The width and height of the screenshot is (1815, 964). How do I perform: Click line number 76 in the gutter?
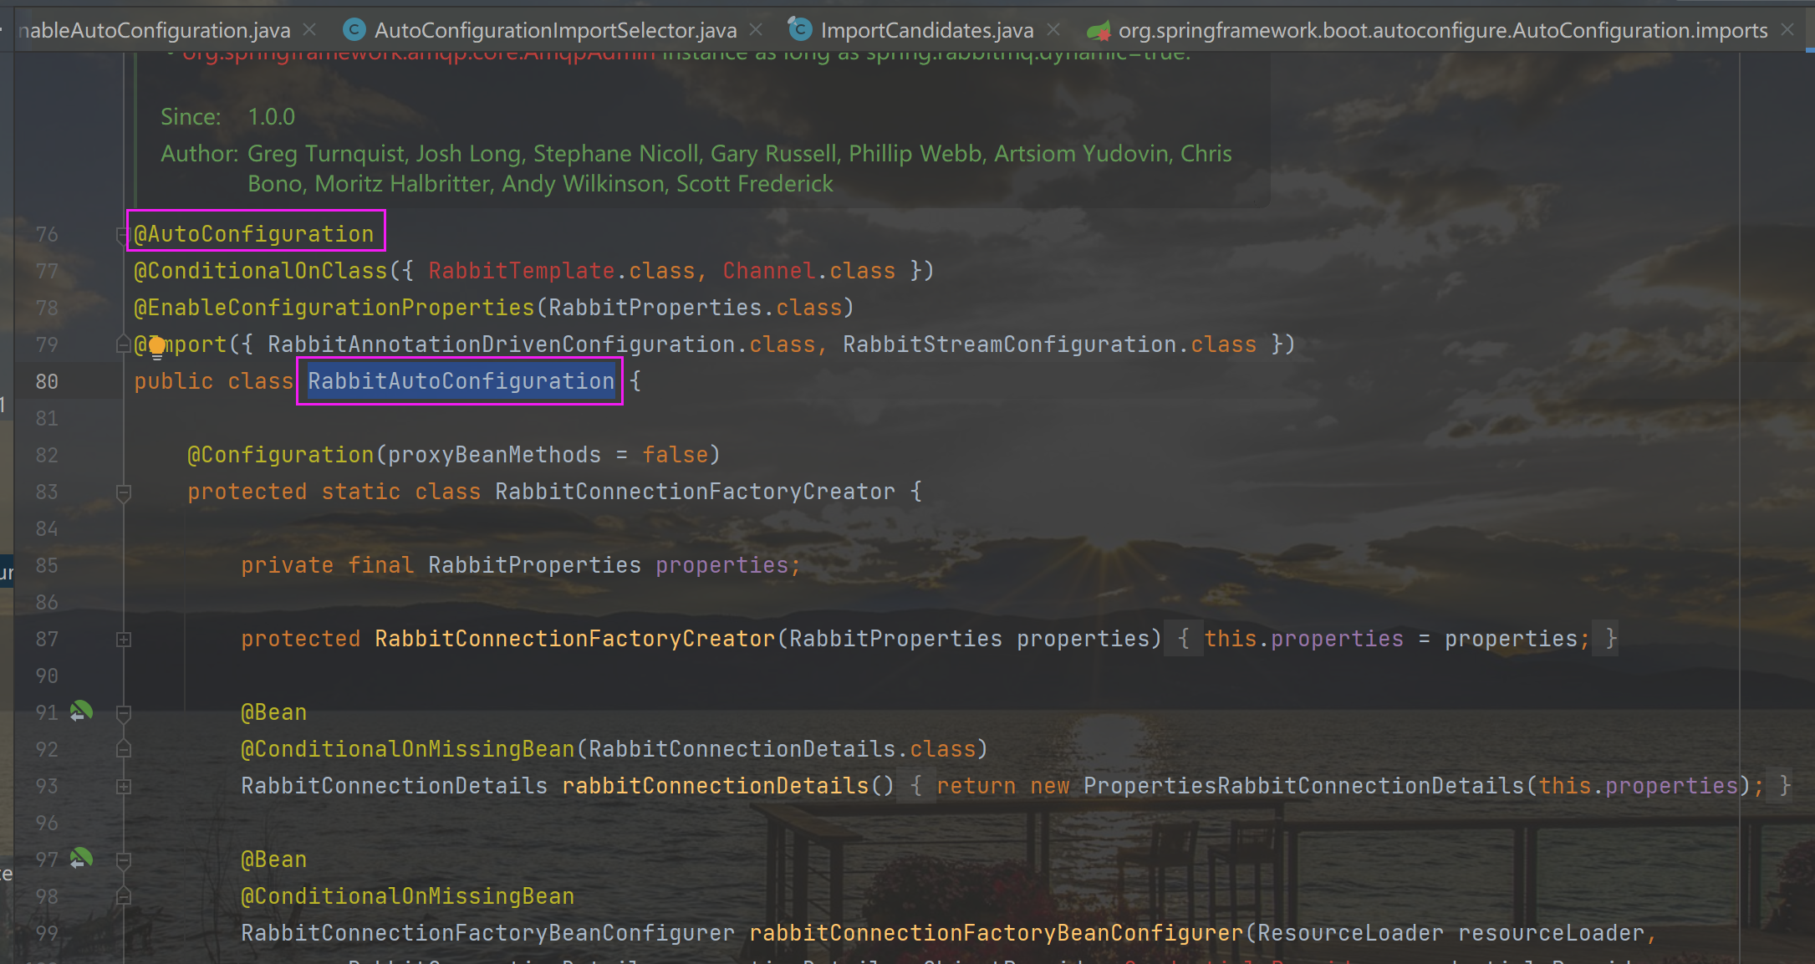pos(47,235)
